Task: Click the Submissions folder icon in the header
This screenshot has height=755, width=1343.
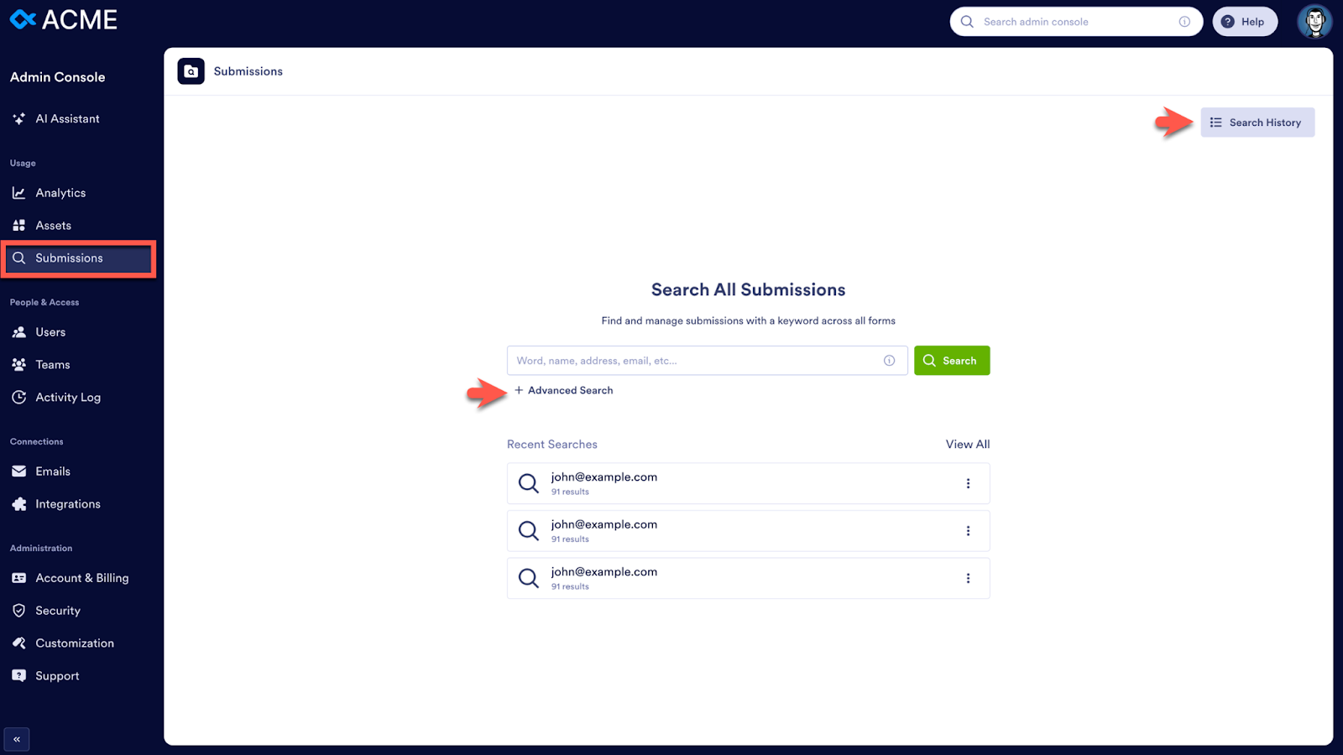Action: pos(191,71)
